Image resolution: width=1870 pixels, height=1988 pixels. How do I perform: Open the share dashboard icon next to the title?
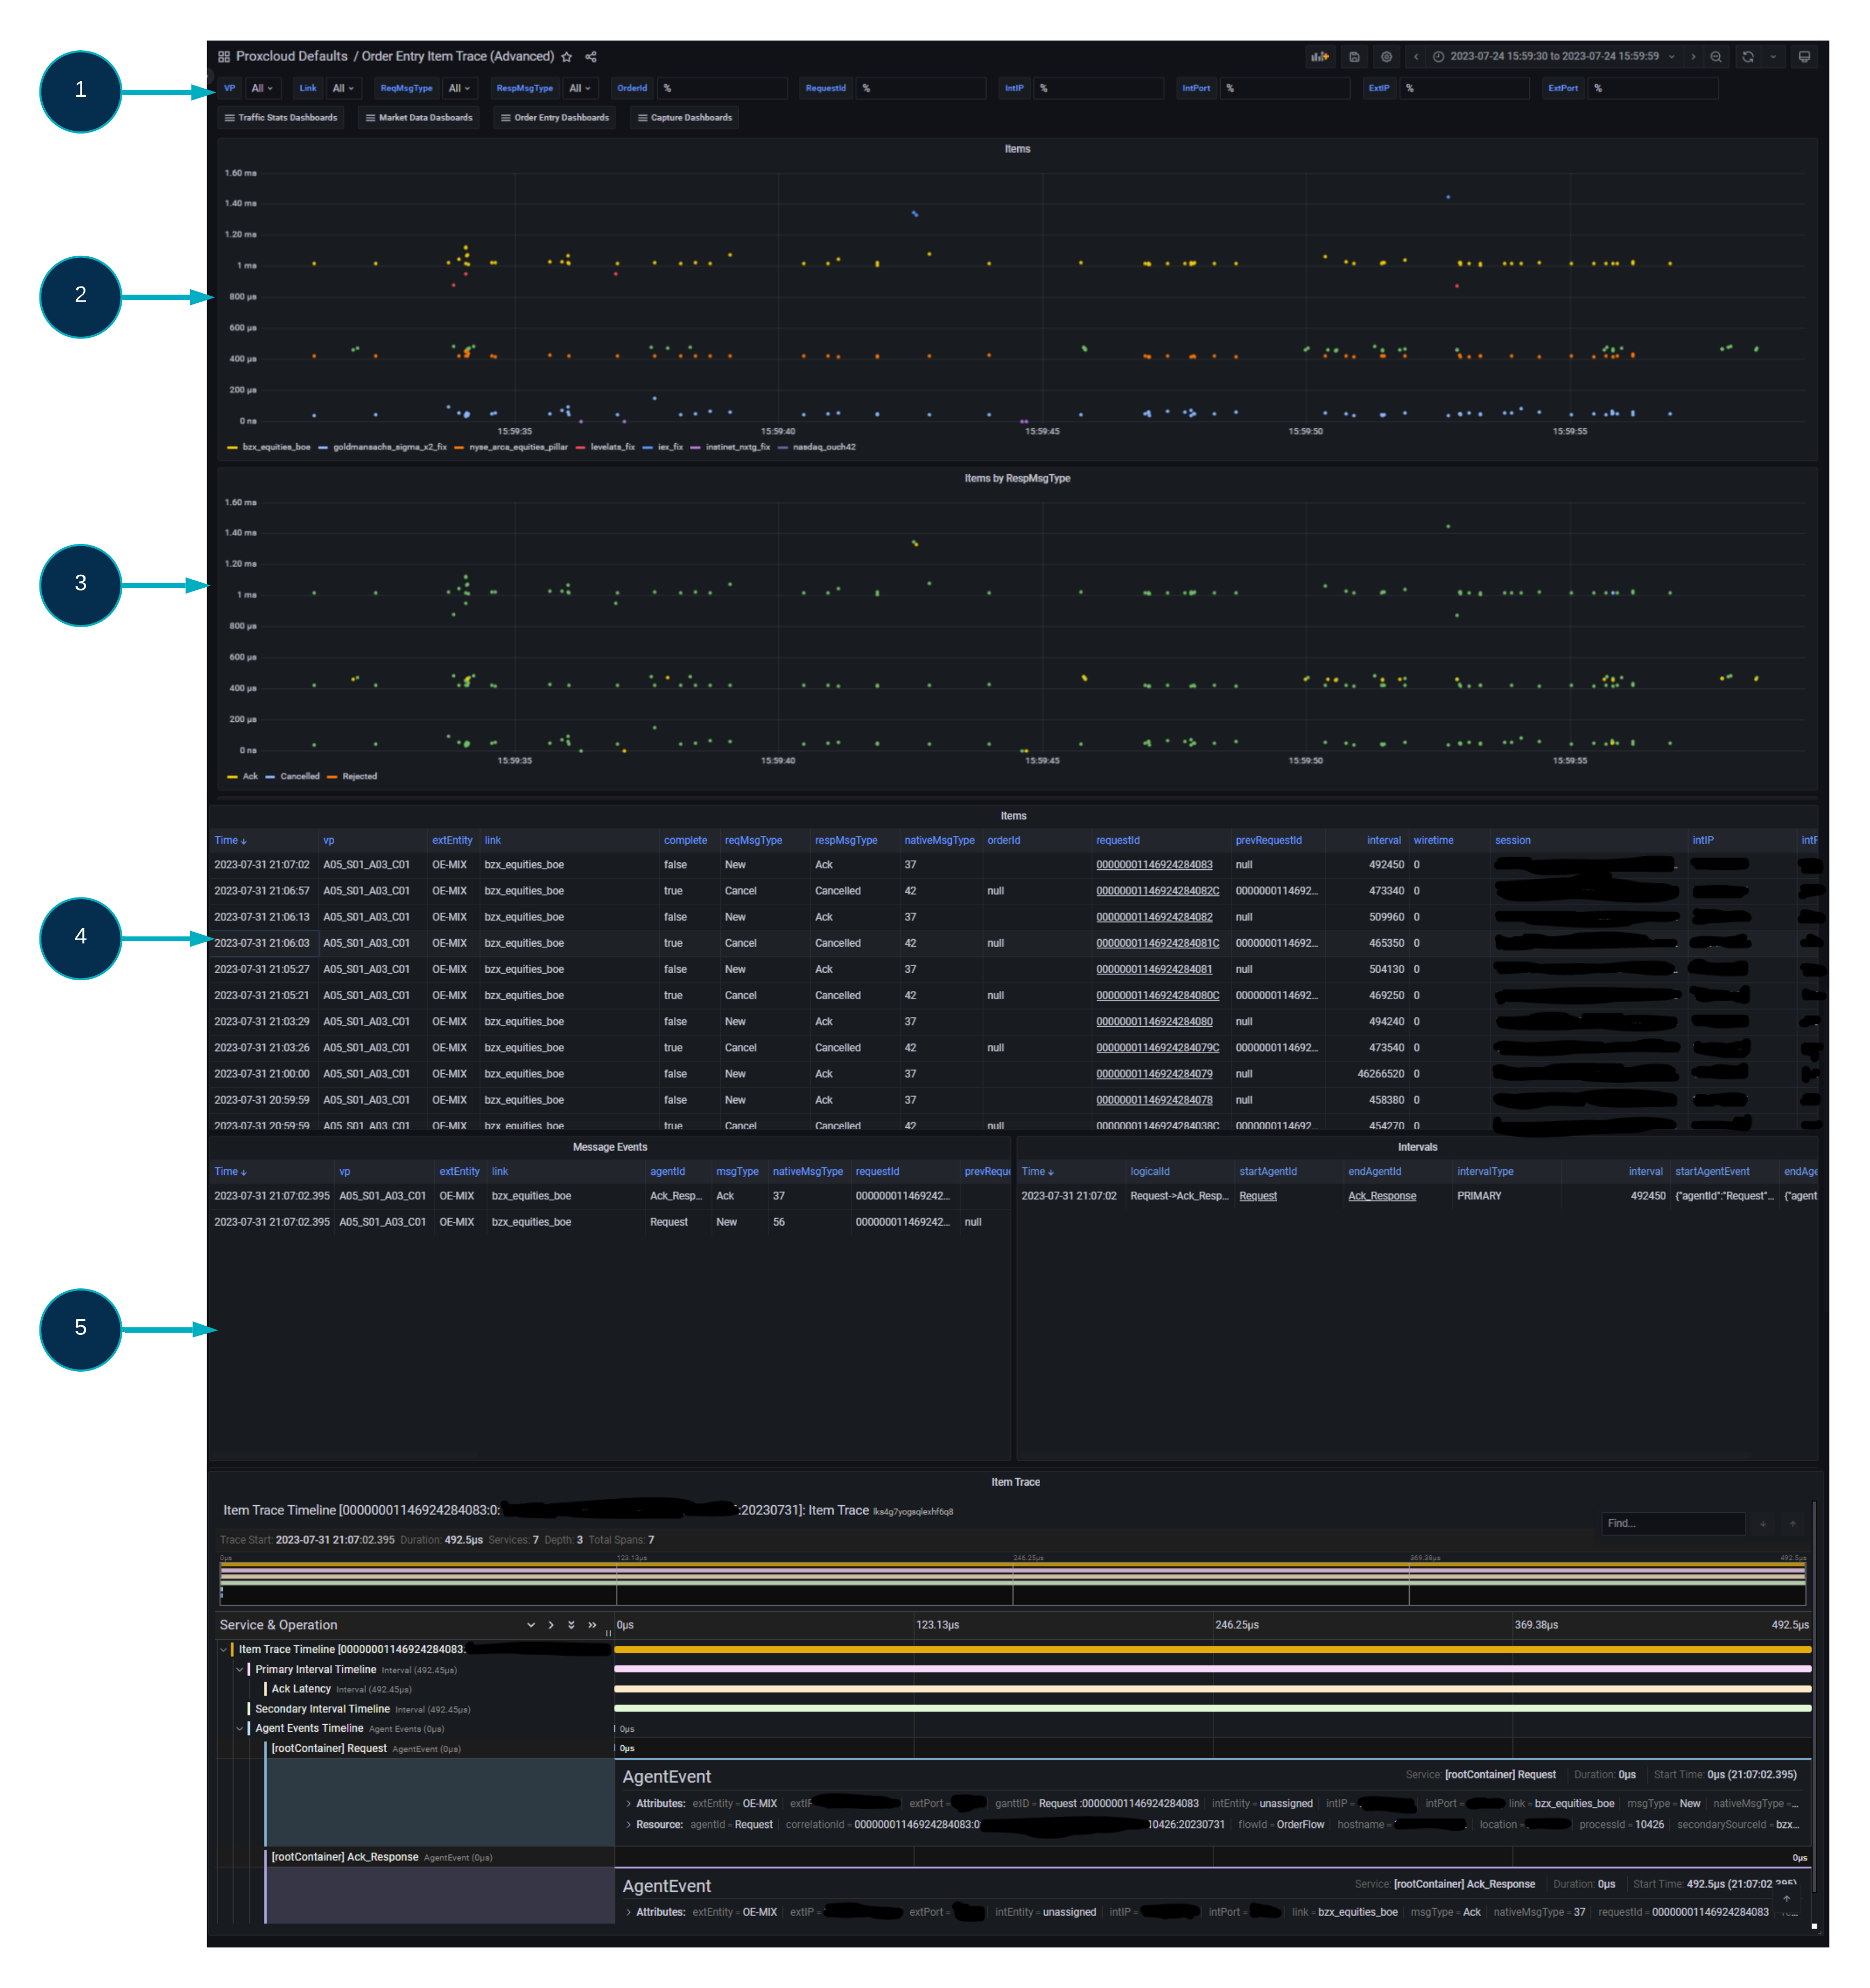coord(591,57)
